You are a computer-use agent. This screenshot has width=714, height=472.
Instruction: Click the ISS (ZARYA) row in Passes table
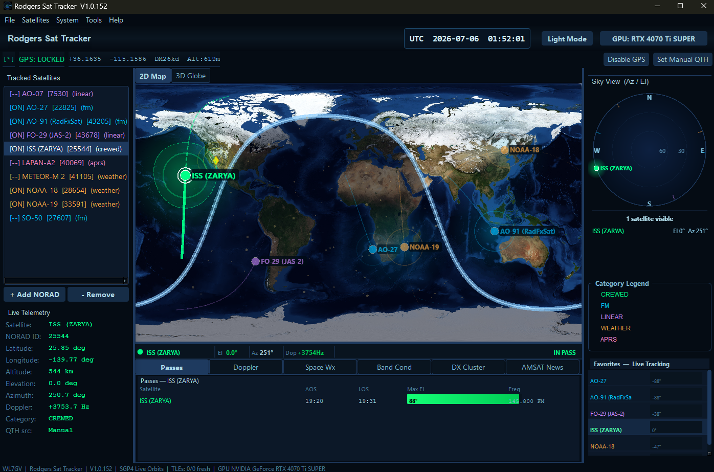tap(357, 401)
